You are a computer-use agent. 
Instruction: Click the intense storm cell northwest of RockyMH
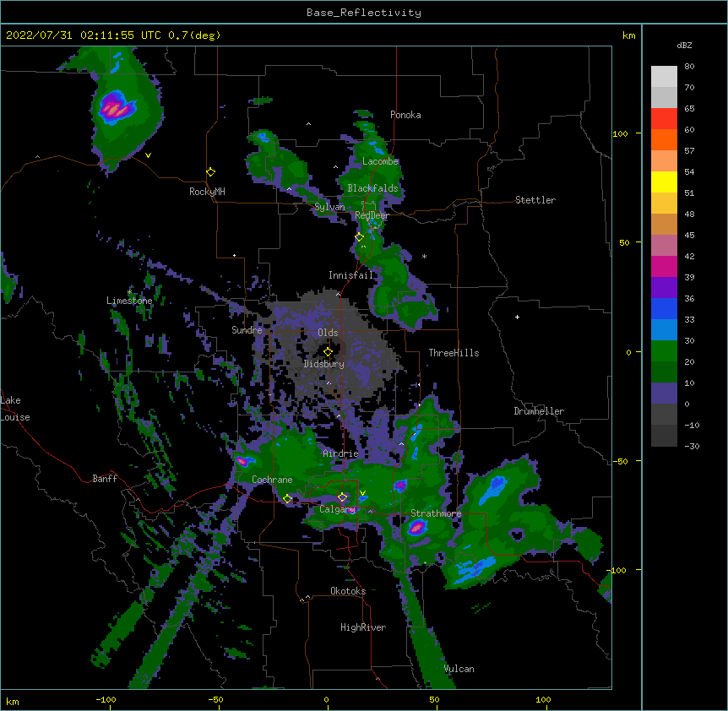point(116,108)
